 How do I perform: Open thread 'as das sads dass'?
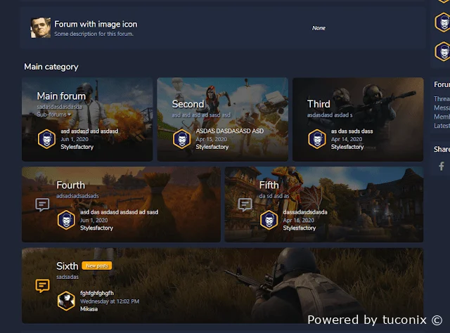[352, 131]
